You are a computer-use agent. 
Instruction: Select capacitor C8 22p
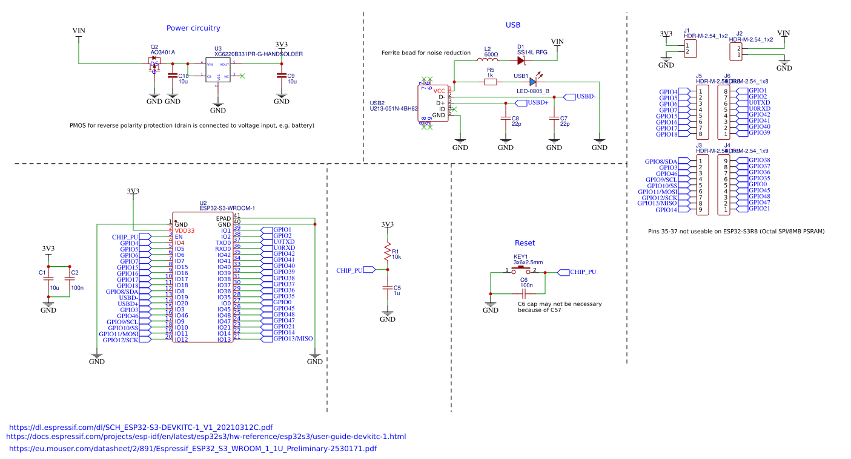[x=506, y=119]
